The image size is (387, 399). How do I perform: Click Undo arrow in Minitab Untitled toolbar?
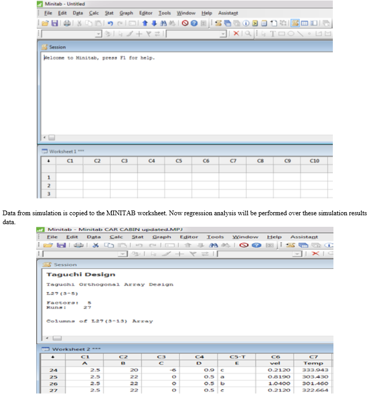pos(110,24)
